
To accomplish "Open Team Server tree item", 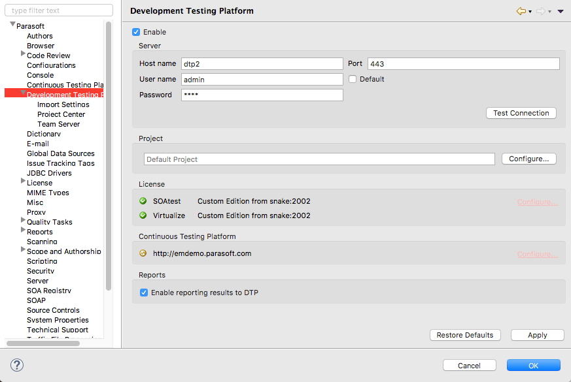I will tap(58, 124).
